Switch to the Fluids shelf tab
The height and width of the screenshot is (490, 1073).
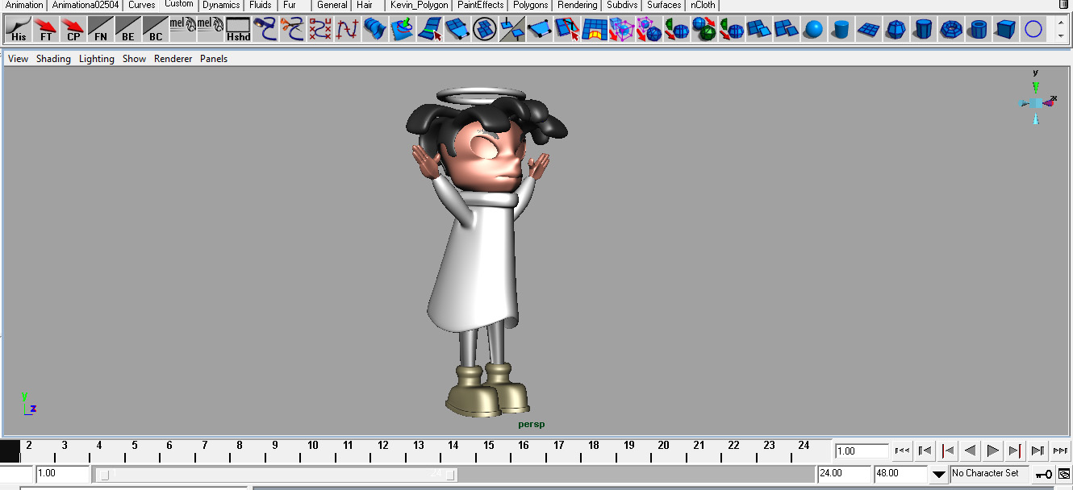[261, 5]
